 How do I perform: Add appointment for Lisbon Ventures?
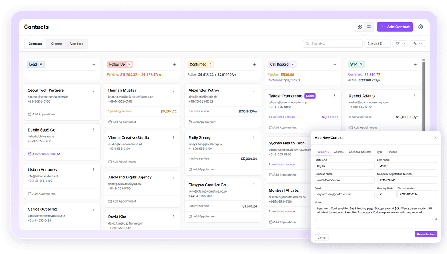tap(42, 194)
